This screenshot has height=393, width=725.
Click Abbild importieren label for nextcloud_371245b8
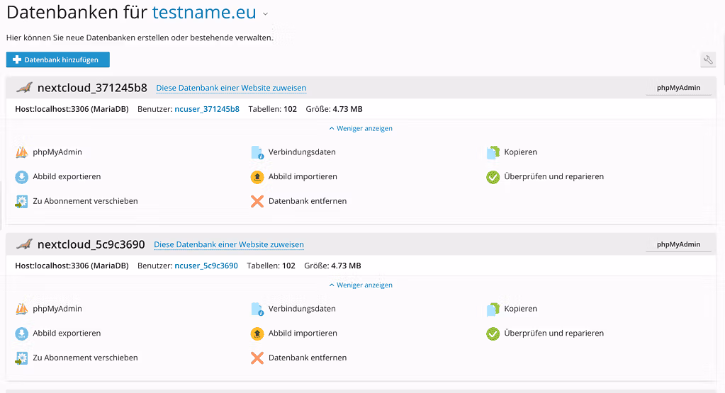coord(303,176)
